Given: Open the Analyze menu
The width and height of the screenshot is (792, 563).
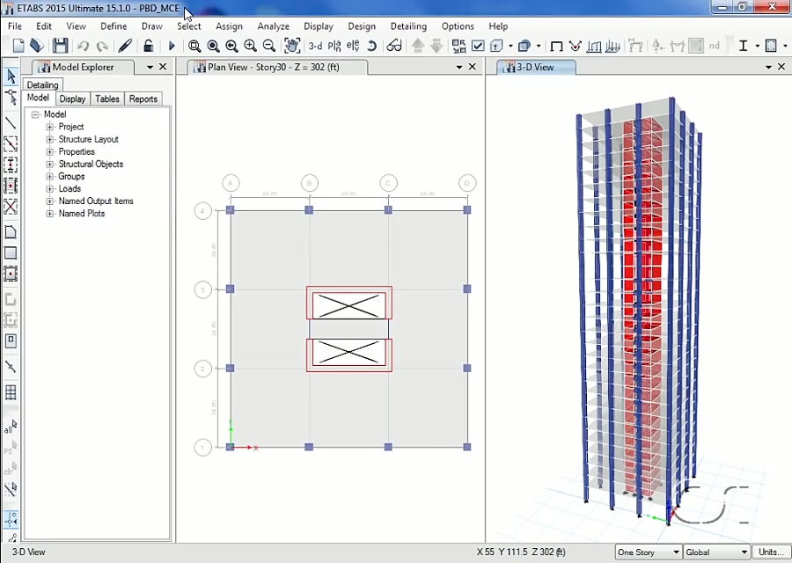Looking at the screenshot, I should [x=273, y=26].
